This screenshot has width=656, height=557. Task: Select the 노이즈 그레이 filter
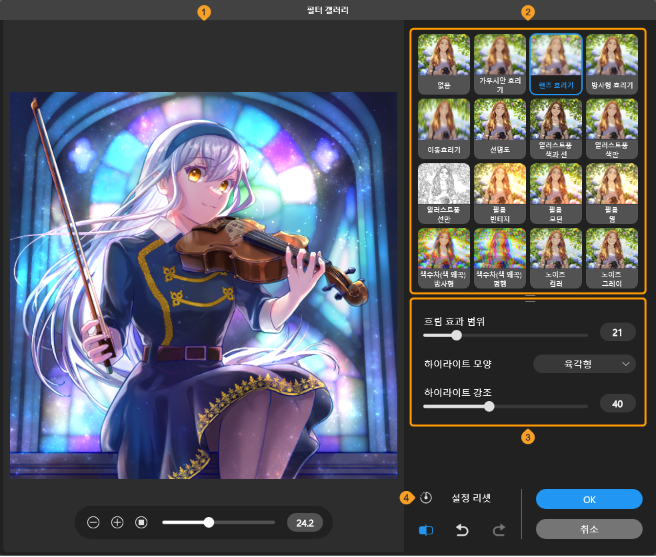(x=612, y=258)
